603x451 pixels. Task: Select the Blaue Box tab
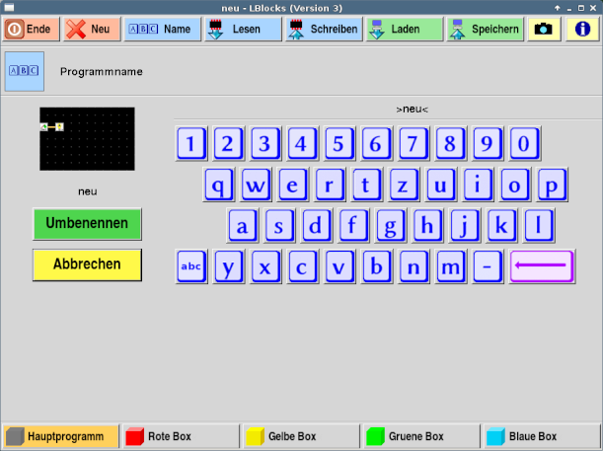coord(542,436)
